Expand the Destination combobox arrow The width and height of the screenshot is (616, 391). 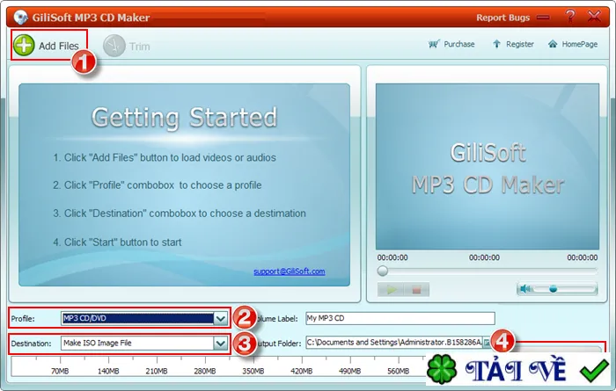point(220,344)
